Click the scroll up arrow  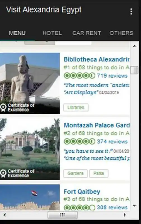pos(135,46)
